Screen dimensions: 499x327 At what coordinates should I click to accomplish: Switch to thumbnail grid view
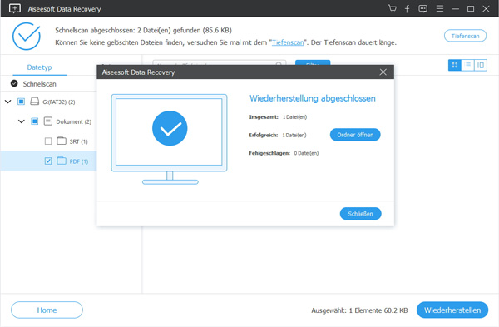(455, 65)
